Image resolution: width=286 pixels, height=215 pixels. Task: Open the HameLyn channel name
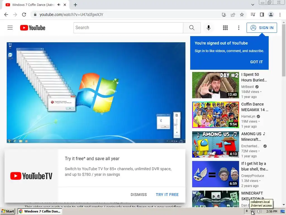248,116
